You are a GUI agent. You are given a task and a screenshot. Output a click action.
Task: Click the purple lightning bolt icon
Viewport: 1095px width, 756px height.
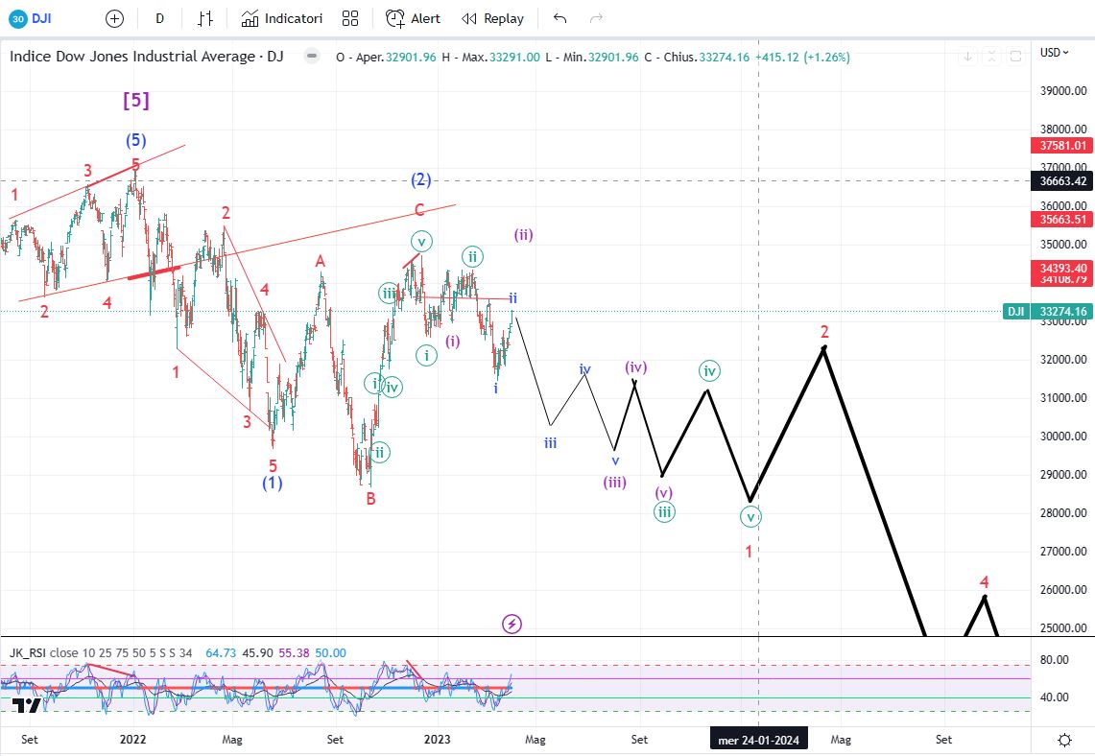512,624
